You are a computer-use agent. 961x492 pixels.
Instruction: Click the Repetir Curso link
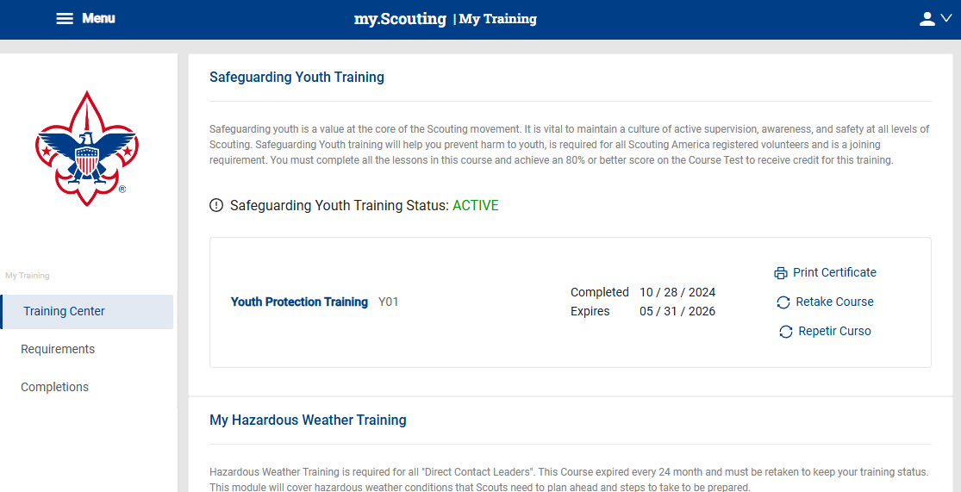835,332
